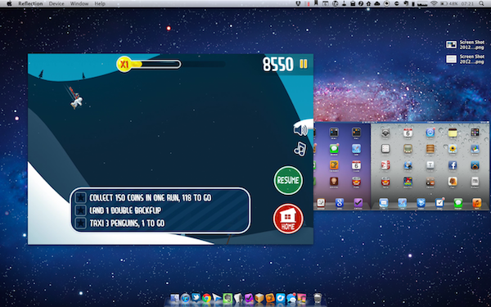Tap the App Store icon on the iPad
This screenshot has height=307, width=491.
coord(430,133)
